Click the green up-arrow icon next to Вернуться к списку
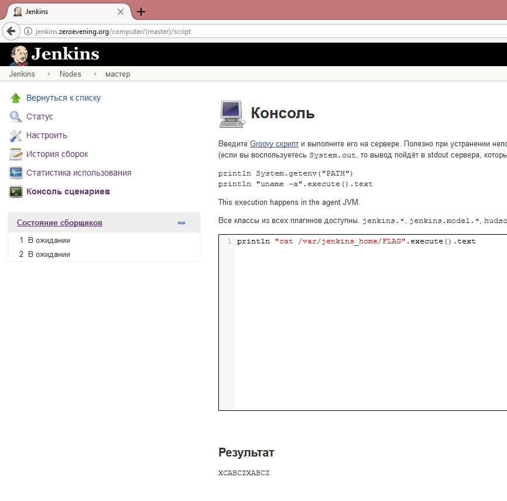The image size is (507, 501). tap(16, 98)
